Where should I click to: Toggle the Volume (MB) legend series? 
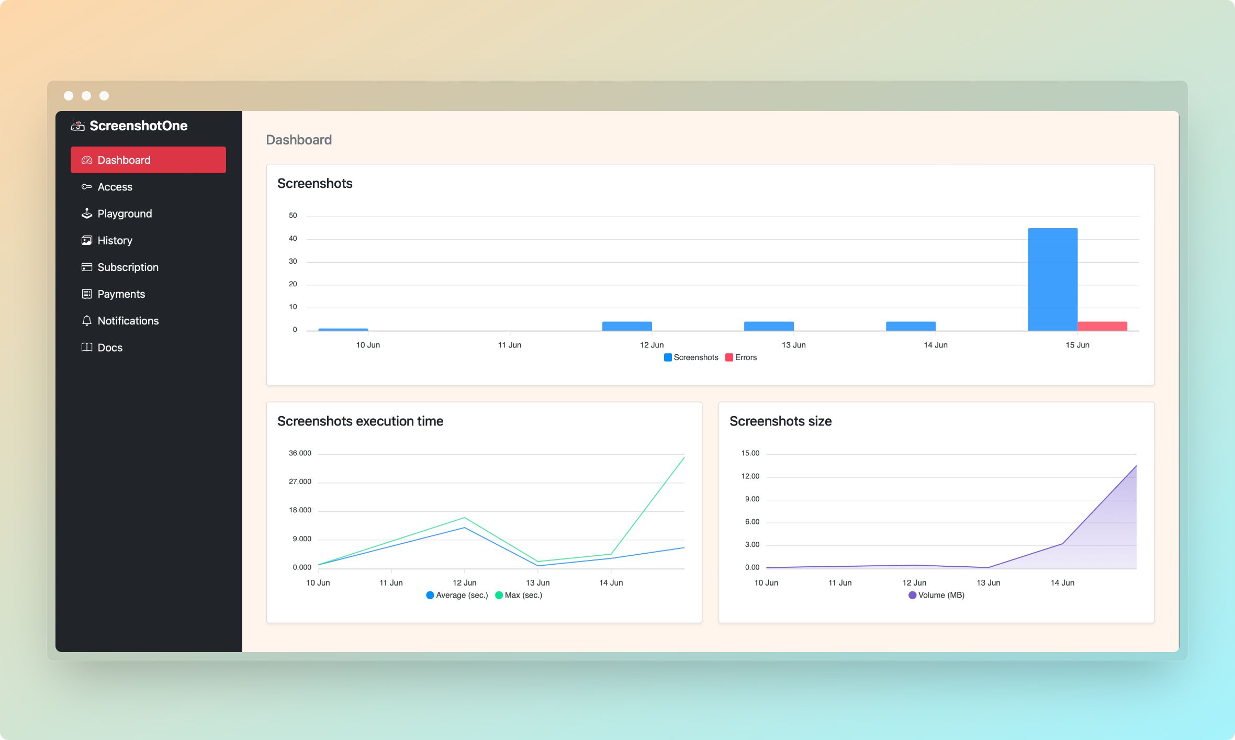click(936, 595)
